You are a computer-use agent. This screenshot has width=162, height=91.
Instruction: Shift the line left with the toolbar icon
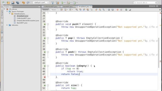click(109, 10)
